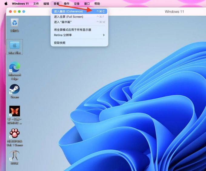The width and height of the screenshot is (206, 171).
Task: Select the DUSK game shortcut
Action: tap(15, 158)
